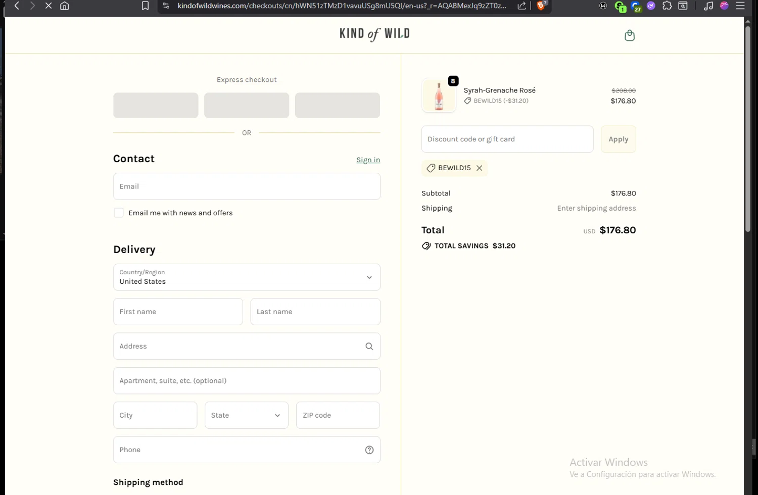Viewport: 758px width, 495px height.
Task: Click the struck-through $208.00 price
Action: (x=624, y=90)
